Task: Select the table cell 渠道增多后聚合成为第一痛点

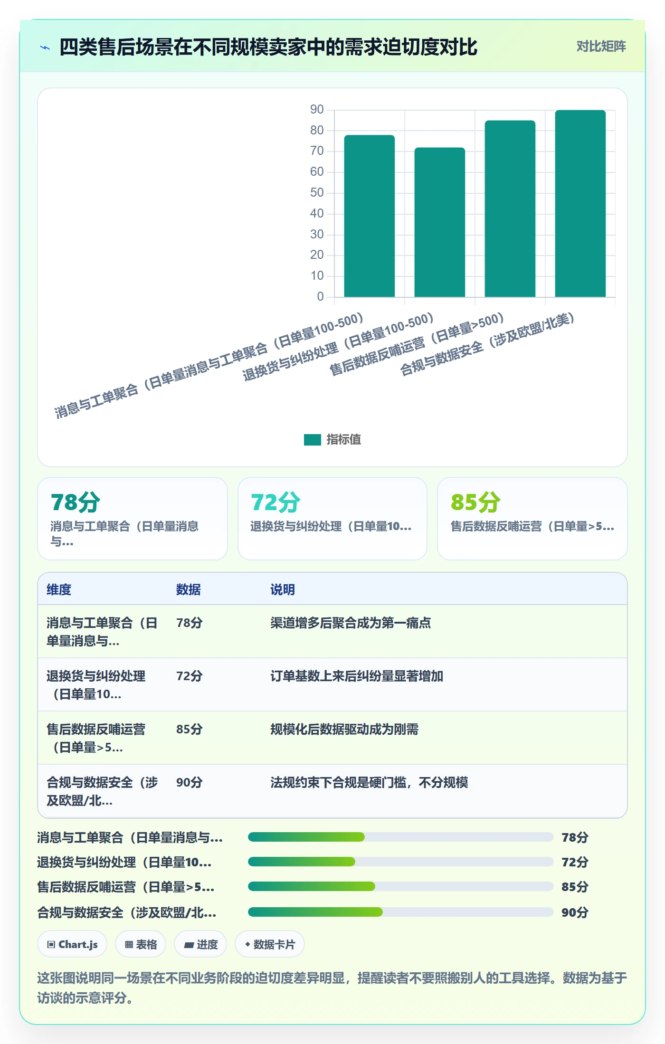Action: (x=351, y=623)
